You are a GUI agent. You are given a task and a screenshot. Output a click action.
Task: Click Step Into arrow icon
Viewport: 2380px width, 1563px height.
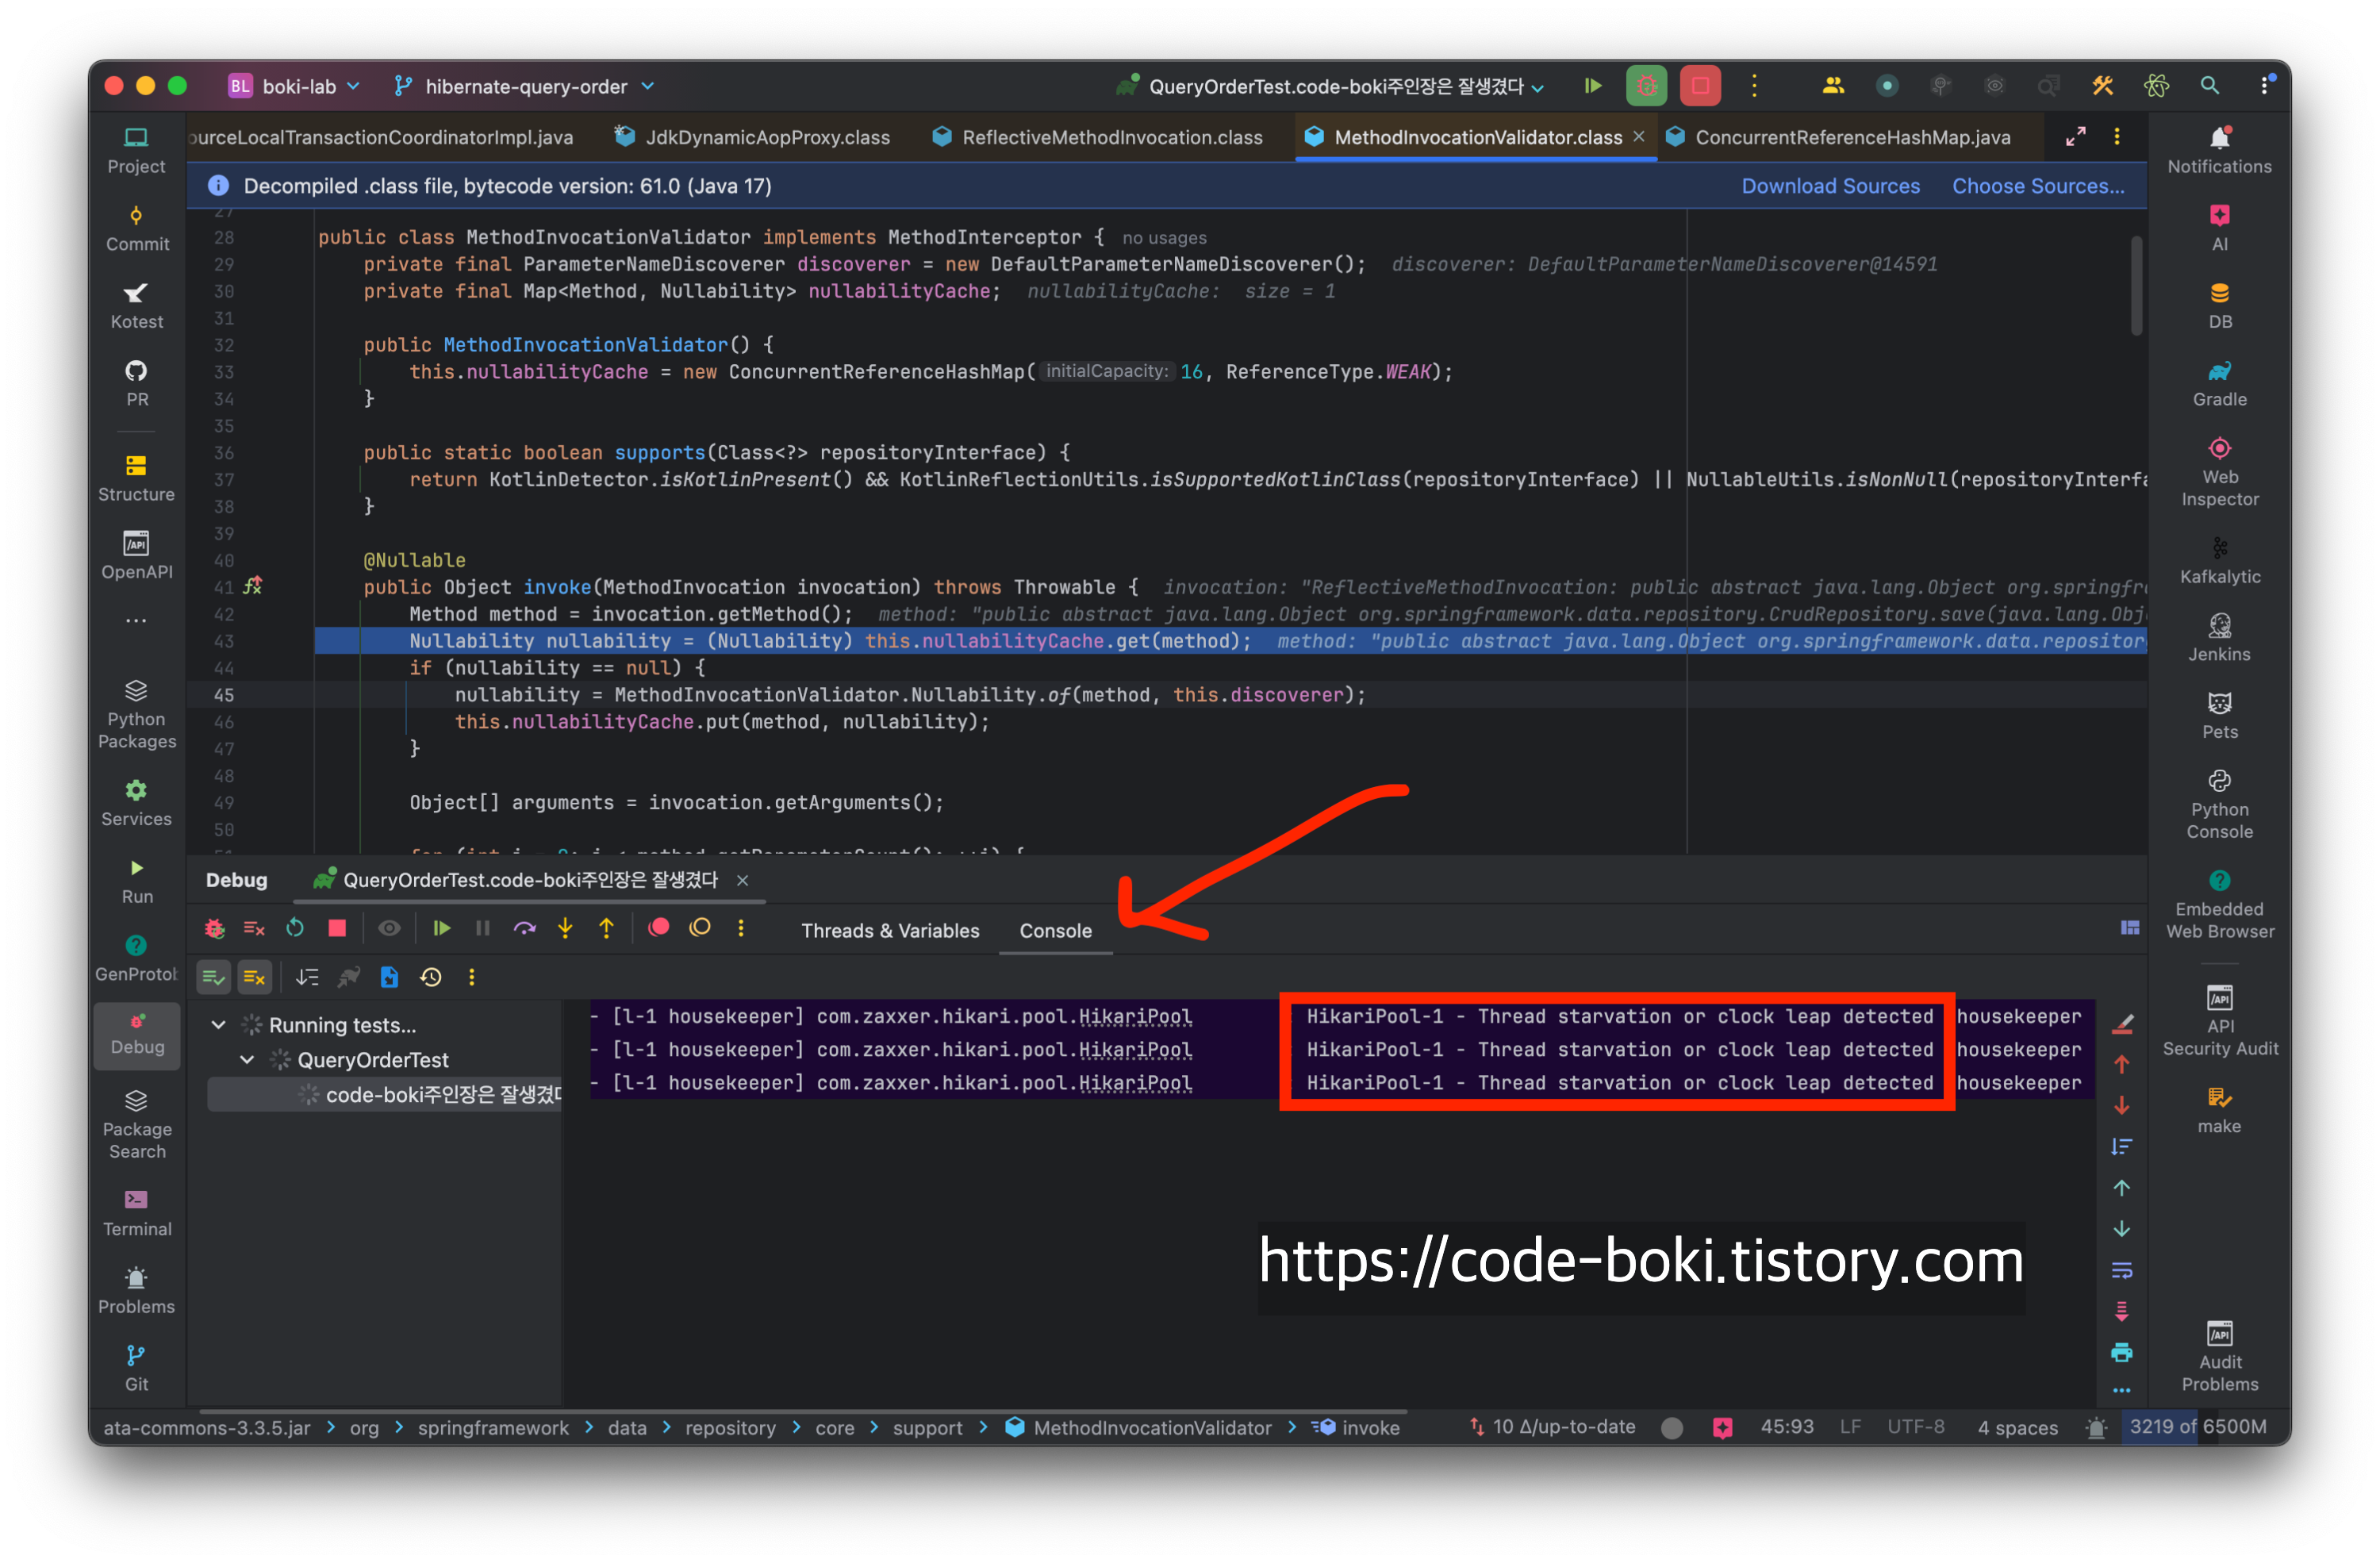[565, 929]
